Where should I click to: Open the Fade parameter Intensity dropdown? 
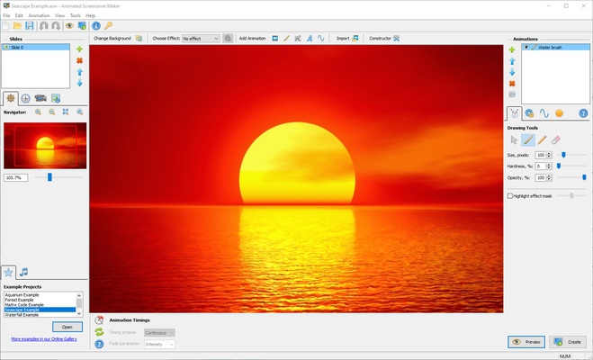pyautogui.click(x=159, y=344)
